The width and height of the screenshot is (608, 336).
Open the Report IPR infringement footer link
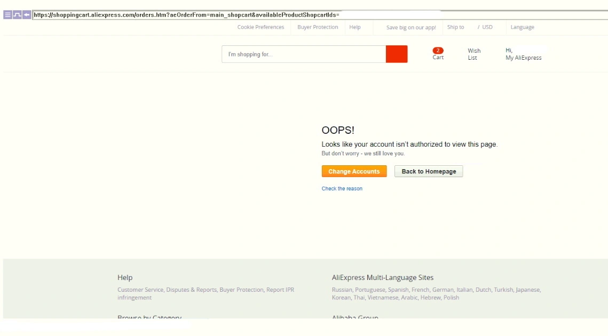pos(206,293)
